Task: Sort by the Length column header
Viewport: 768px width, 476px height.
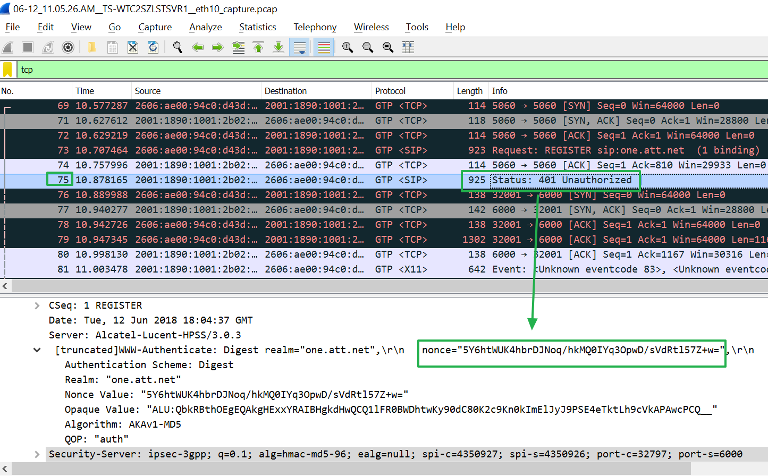Action: click(x=471, y=91)
